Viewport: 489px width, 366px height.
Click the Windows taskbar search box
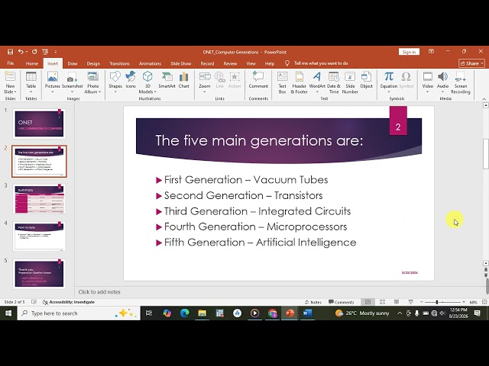coord(79,313)
